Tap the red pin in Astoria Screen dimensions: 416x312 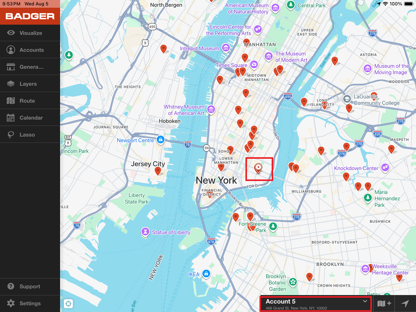pos(335,61)
